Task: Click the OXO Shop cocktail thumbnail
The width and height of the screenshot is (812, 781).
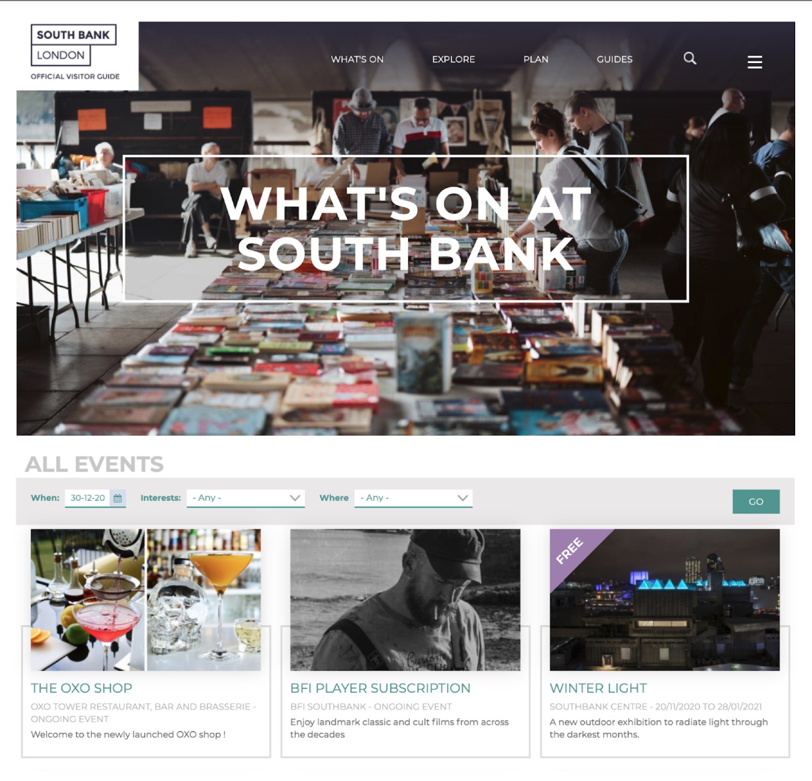Action: coord(146,600)
